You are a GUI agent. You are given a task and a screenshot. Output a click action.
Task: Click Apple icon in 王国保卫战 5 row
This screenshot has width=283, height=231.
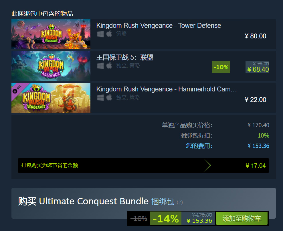click(x=109, y=65)
